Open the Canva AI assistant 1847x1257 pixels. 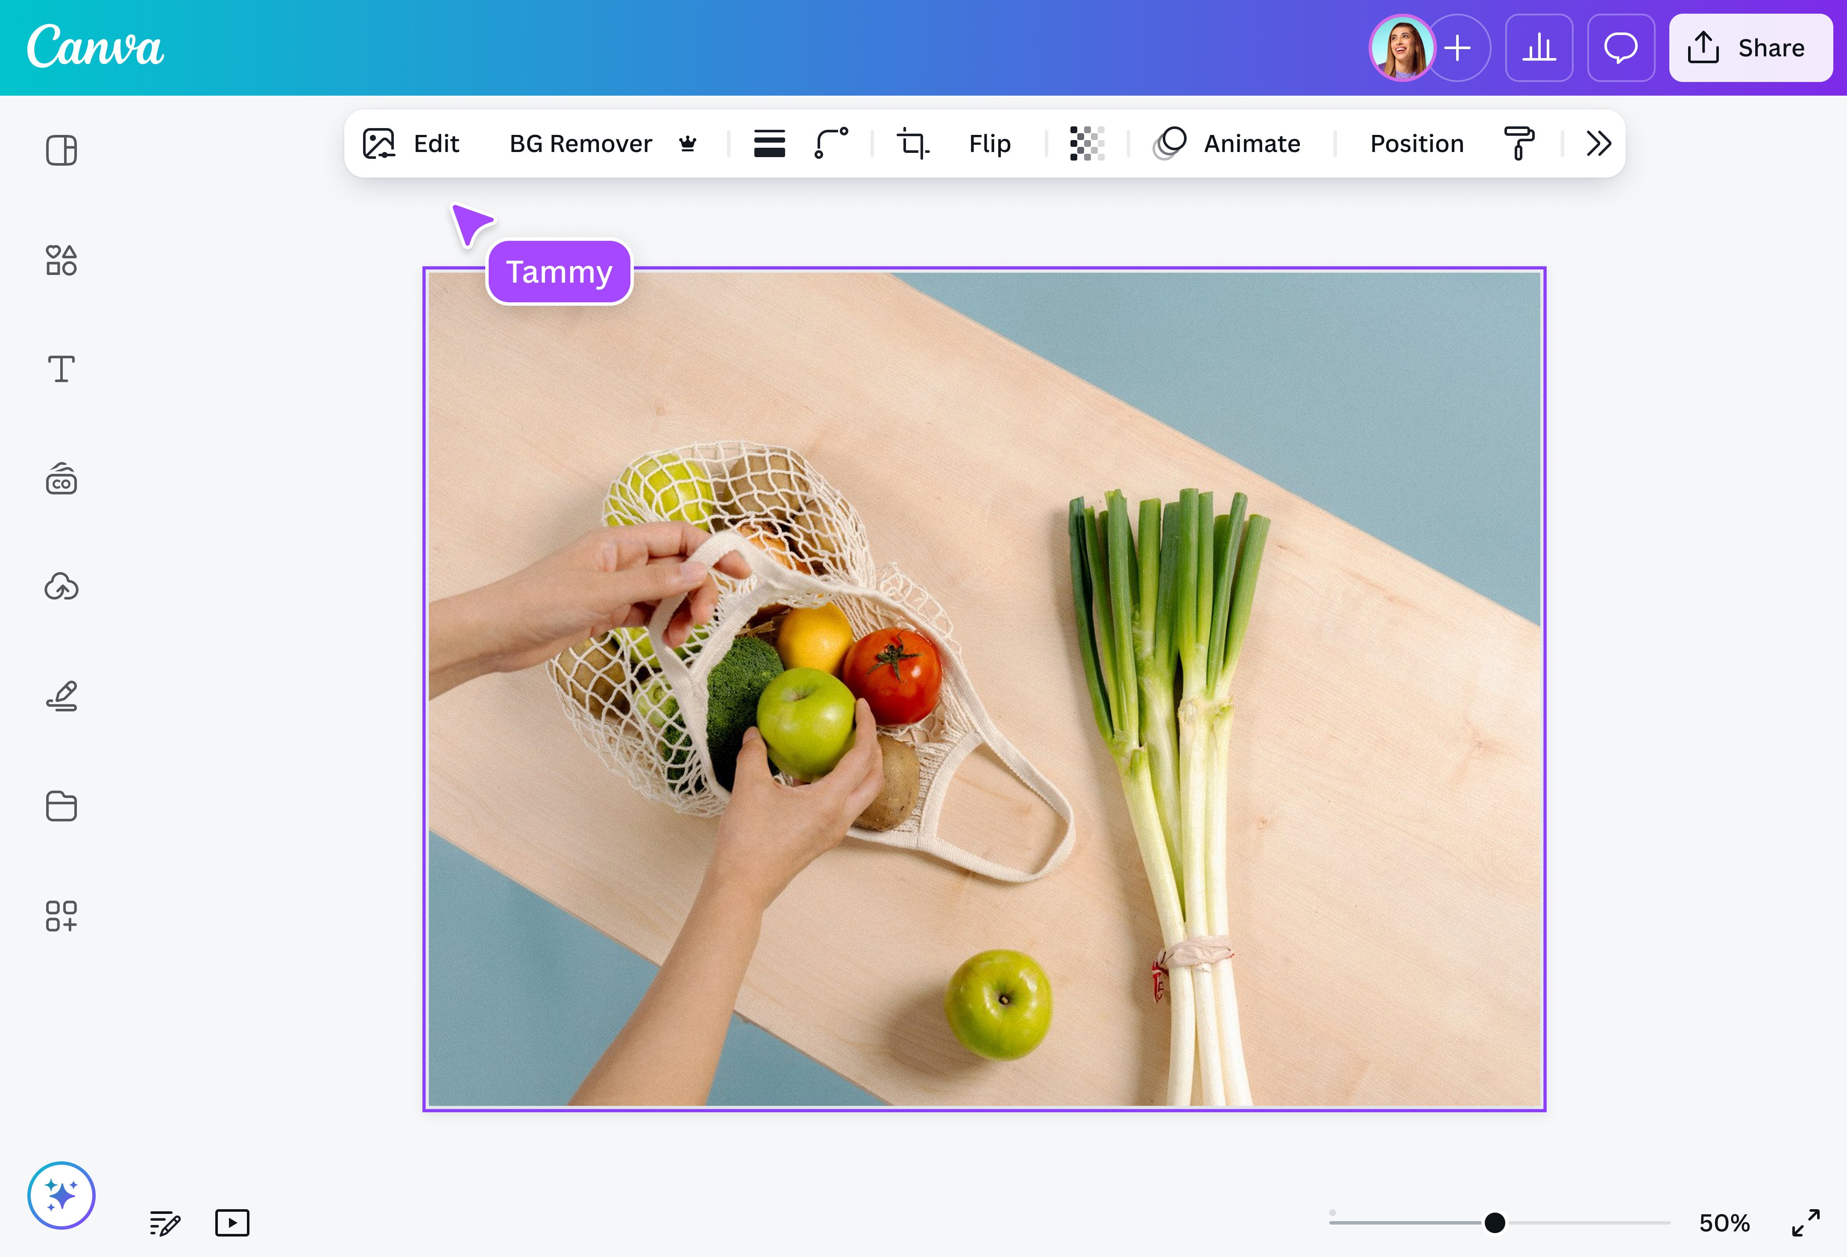click(61, 1195)
